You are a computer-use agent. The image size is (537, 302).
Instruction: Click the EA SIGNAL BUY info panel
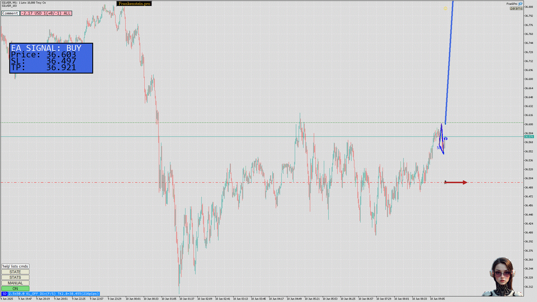pos(51,58)
